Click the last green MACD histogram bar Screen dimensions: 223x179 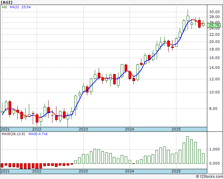pos(203,159)
